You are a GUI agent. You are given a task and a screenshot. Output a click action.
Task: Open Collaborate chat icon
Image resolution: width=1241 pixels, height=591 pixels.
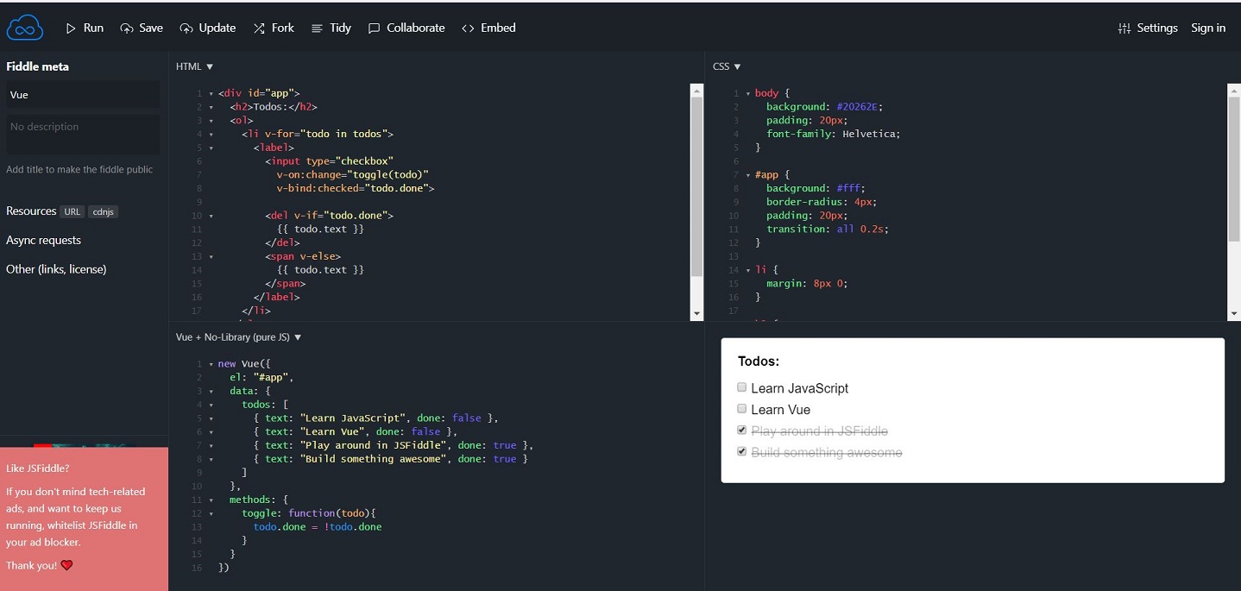[x=374, y=28]
